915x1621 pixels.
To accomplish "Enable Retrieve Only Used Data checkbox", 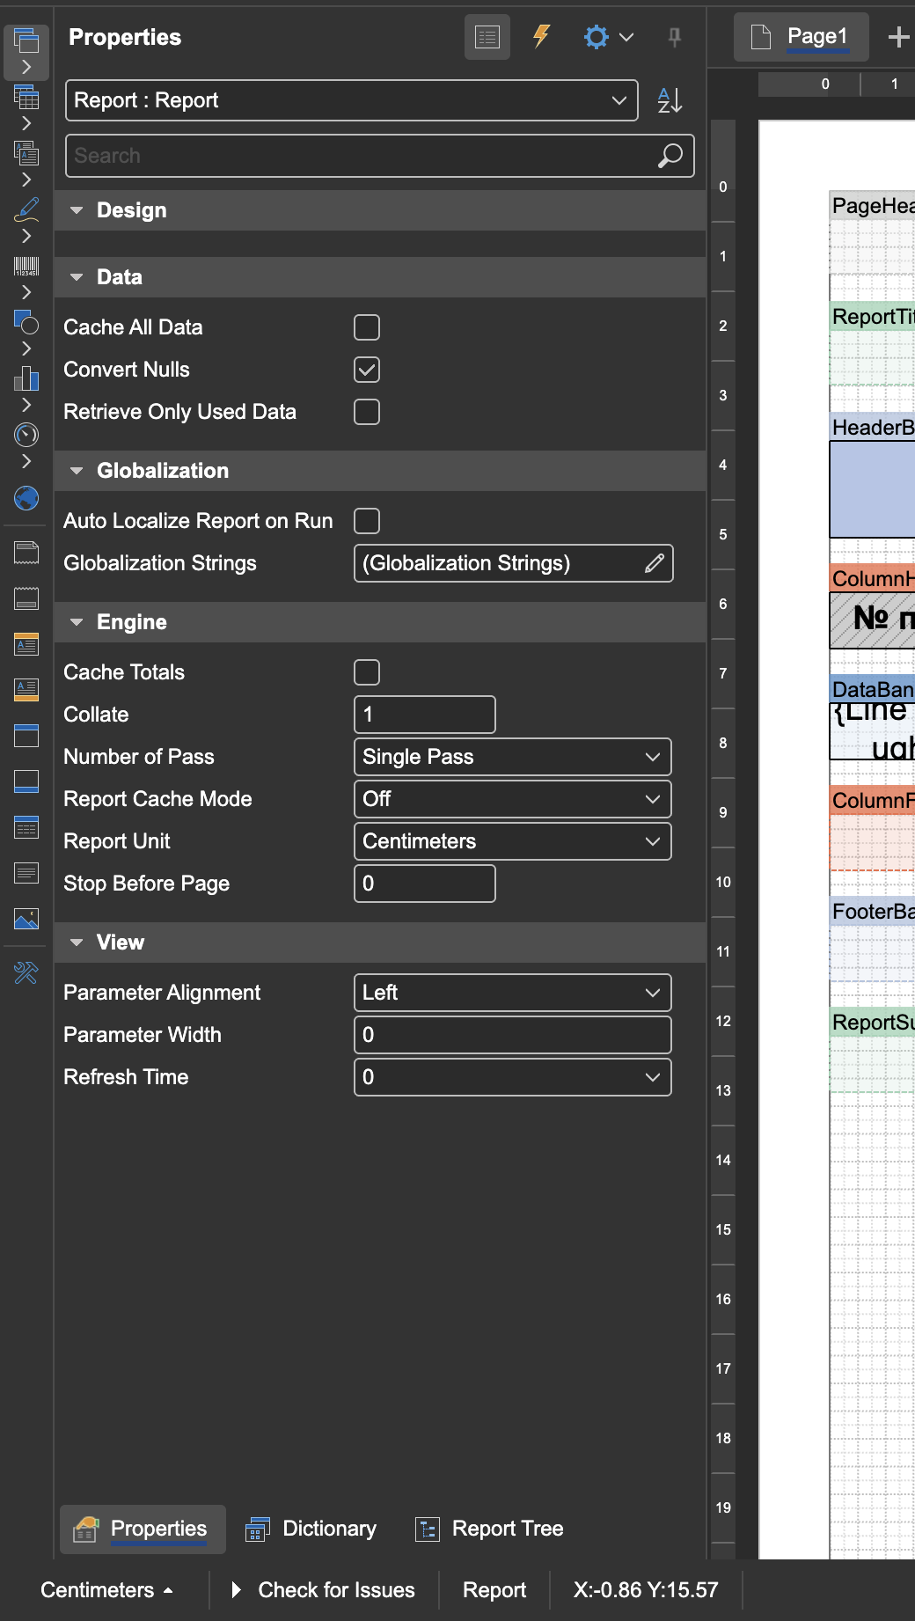I will 367,412.
